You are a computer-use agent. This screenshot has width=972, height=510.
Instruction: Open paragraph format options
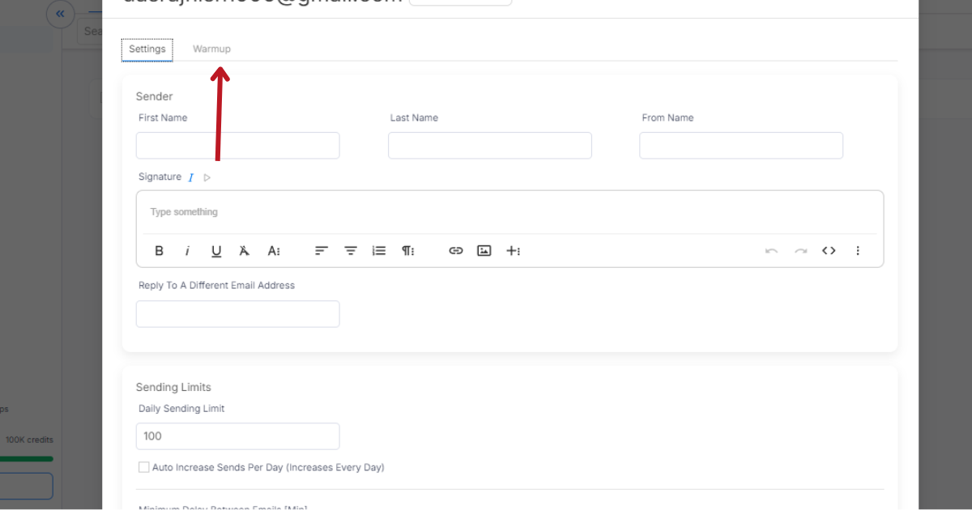click(407, 251)
